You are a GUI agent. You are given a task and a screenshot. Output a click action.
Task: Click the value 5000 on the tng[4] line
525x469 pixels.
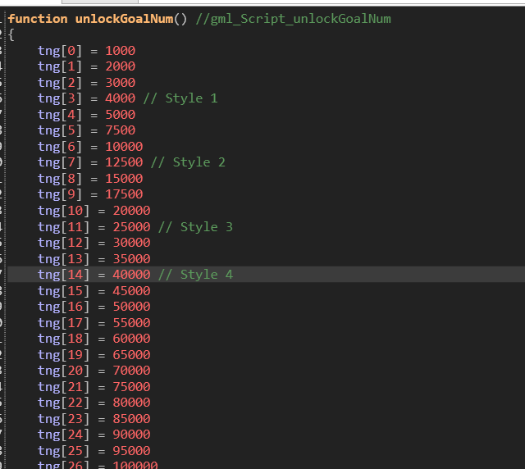(121, 115)
